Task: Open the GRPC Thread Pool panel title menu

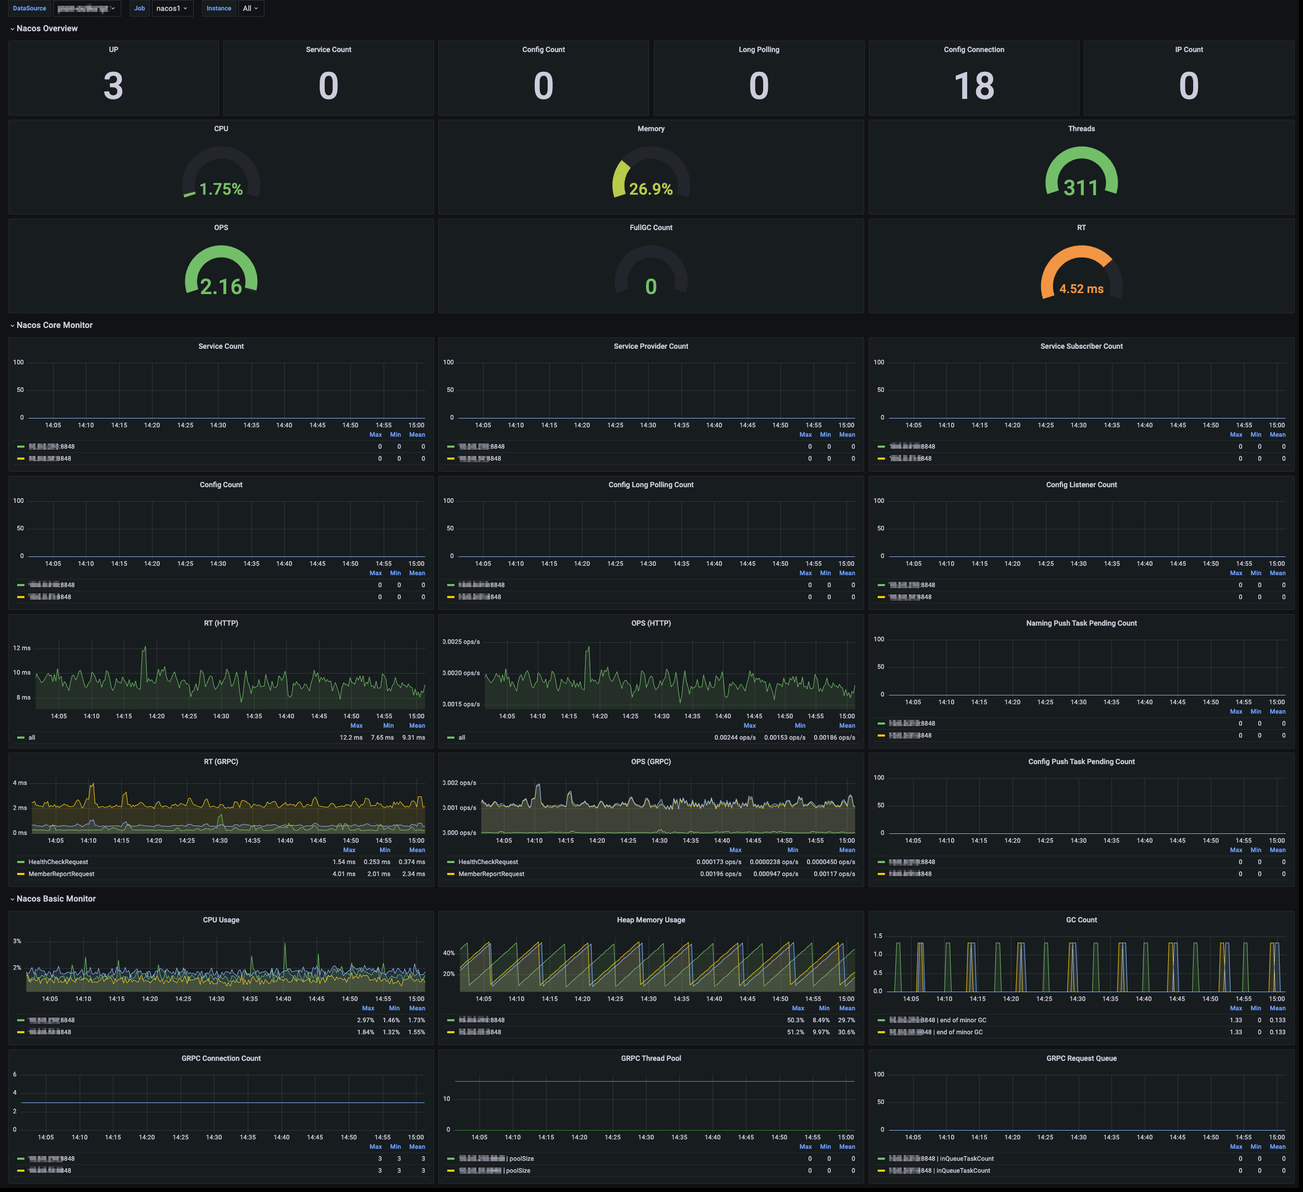Action: (x=651, y=1058)
